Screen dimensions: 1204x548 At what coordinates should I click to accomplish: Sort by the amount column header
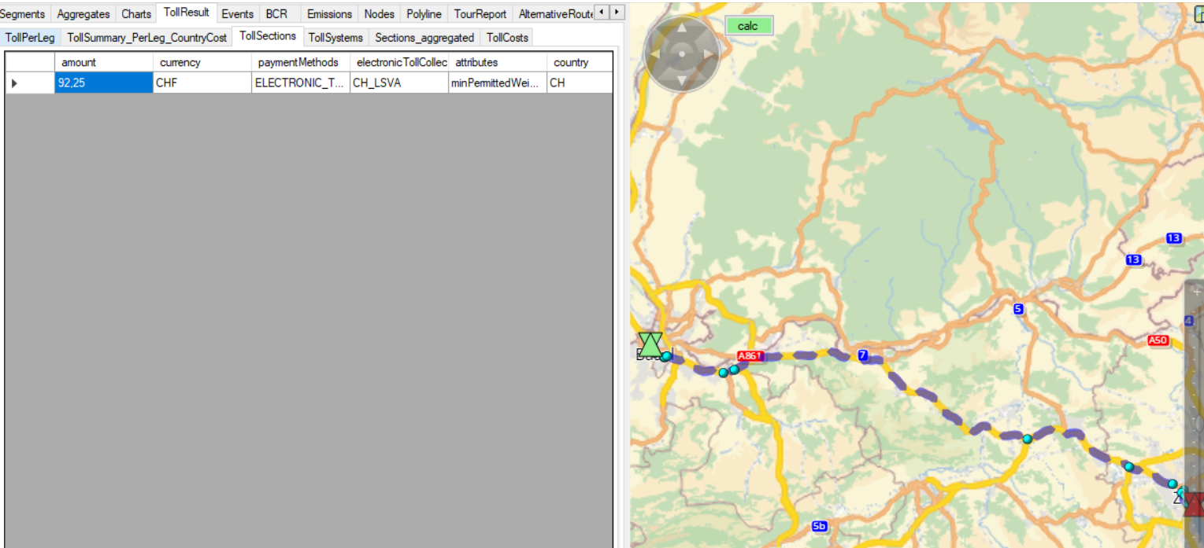coord(104,62)
